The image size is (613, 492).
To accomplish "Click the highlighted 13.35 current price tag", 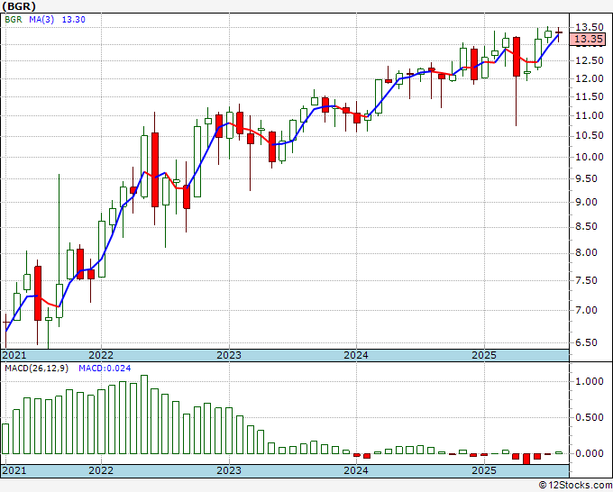I will click(x=588, y=39).
